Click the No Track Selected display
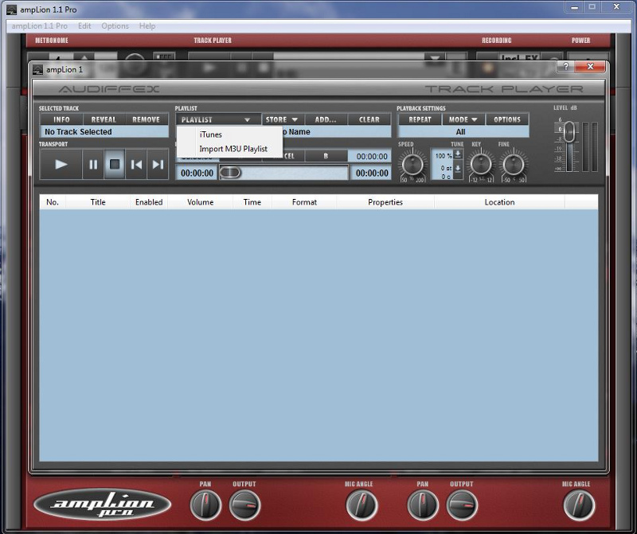Viewport: 637px width, 534px height. click(x=104, y=131)
